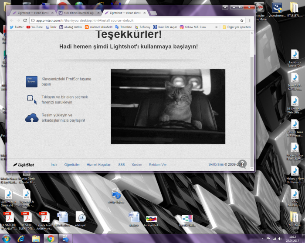
Task: Open File Explorer from taskbar
Action: click(36, 239)
